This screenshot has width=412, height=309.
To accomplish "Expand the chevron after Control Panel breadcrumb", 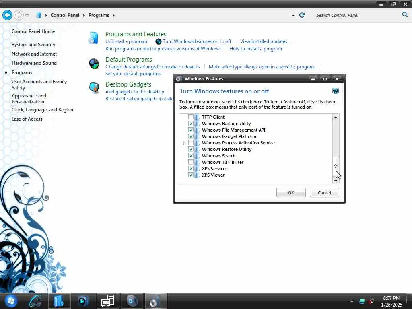I will 84,16.
